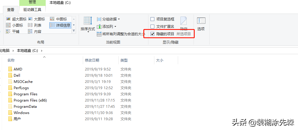
Task: Select Extra large icons layout
Action: pyautogui.click(x=16, y=19)
